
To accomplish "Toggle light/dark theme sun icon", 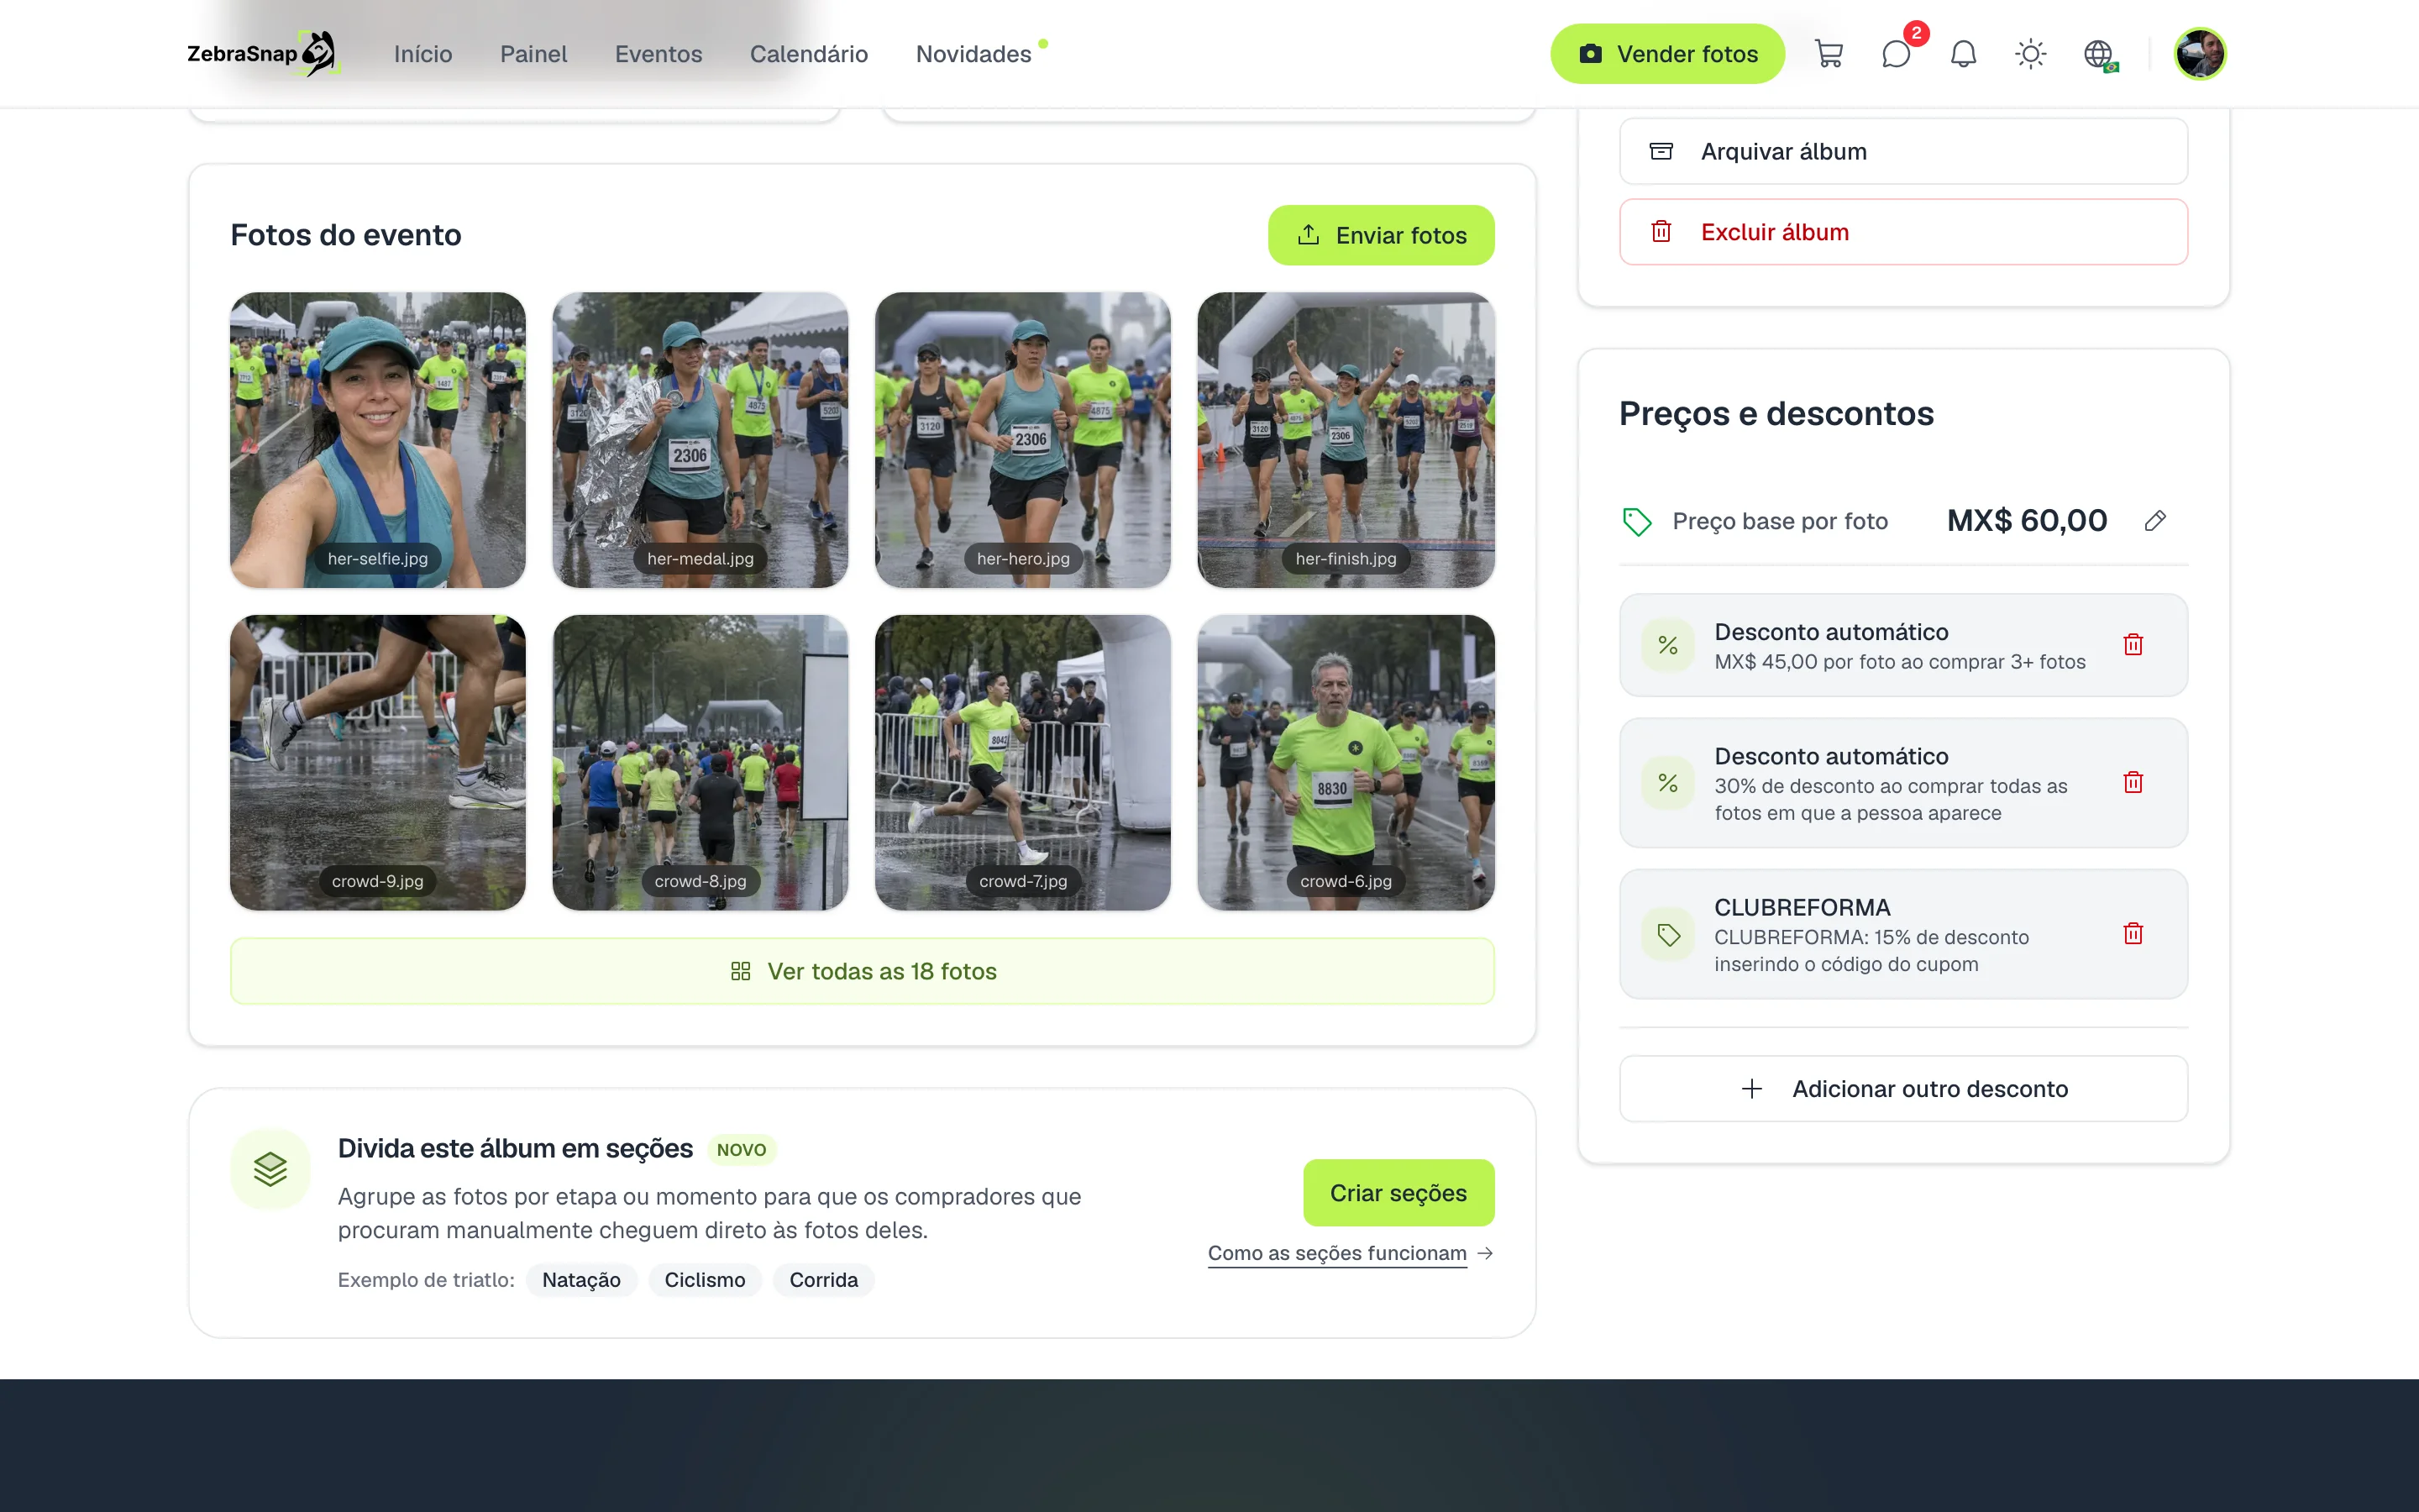I will [x=2030, y=54].
